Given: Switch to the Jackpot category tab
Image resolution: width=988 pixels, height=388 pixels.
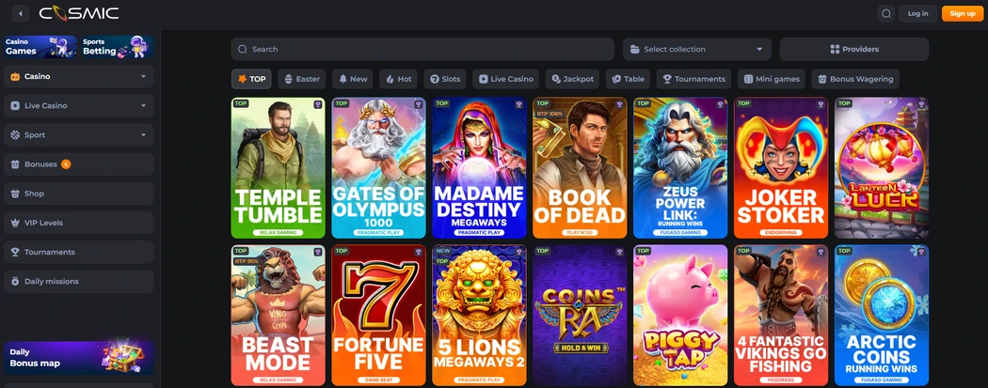Looking at the screenshot, I should (572, 79).
